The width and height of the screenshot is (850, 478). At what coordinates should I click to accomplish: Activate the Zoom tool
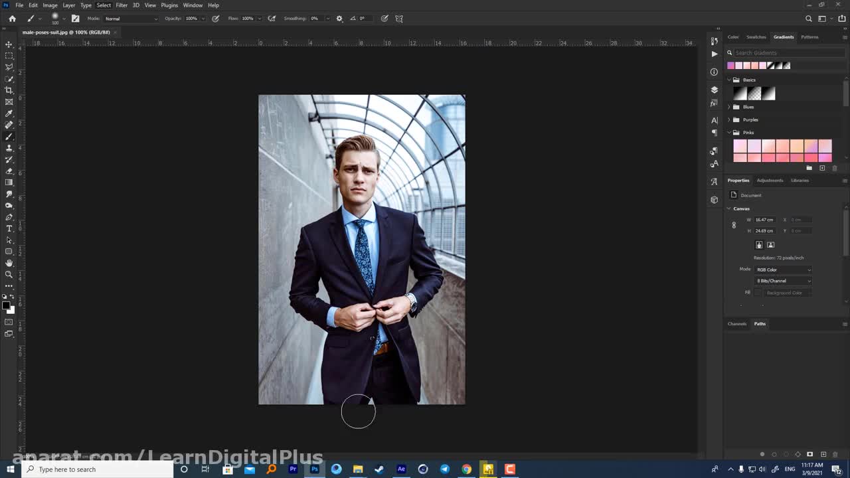[9, 274]
